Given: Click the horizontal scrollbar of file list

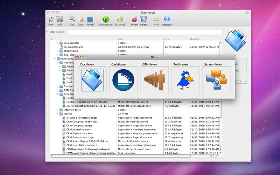Looking at the screenshot, I should pos(121,156).
